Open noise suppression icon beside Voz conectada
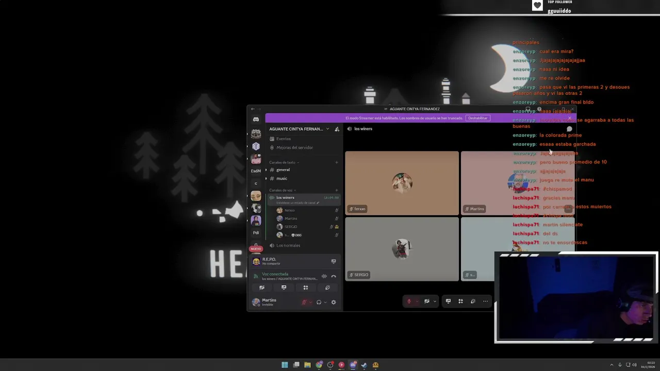660x371 pixels. click(324, 276)
